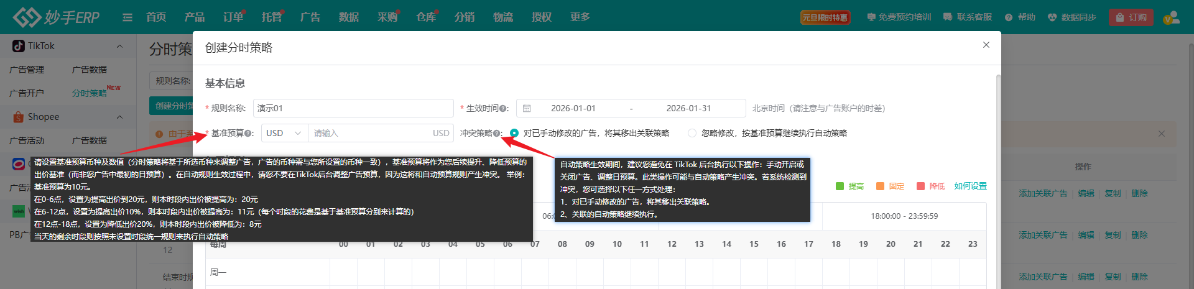Click 联系客服 in the header

pos(968,17)
